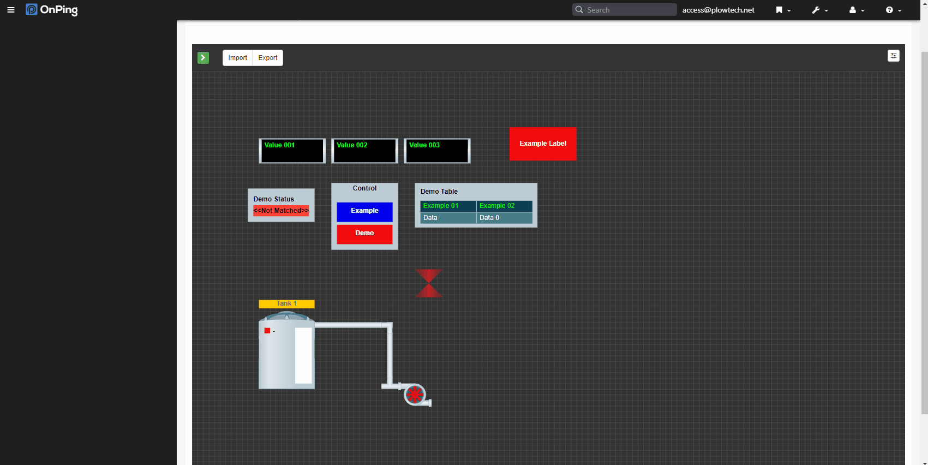This screenshot has width=928, height=465.
Task: Select the red Example Label box
Action: (x=543, y=144)
